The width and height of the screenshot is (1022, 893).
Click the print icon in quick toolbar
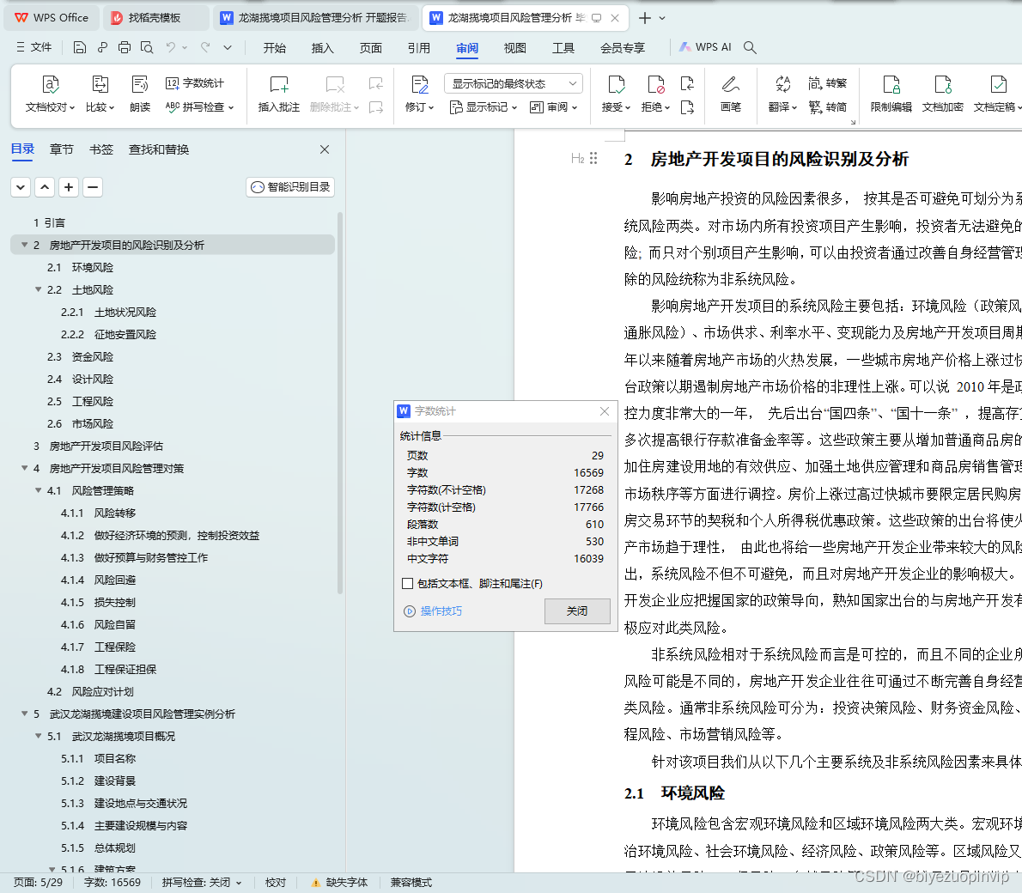pos(124,47)
